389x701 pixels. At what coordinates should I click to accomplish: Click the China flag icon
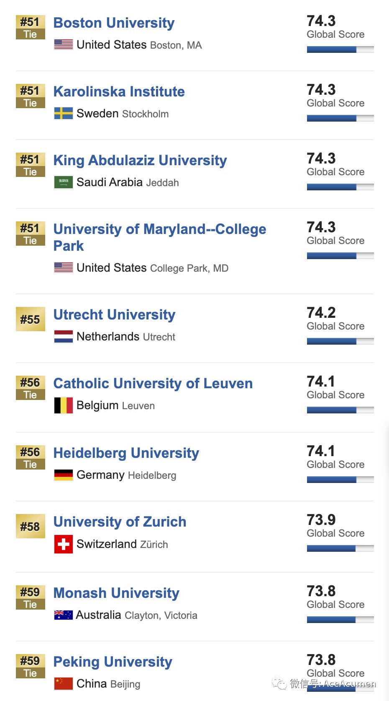(x=64, y=683)
